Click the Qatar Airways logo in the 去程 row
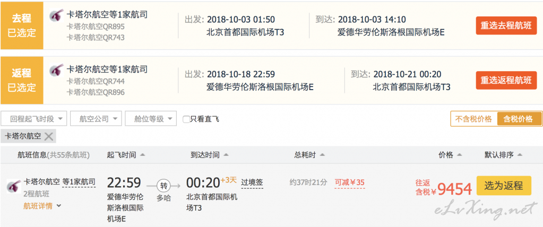Image resolution: width=543 pixels, height=227 pixels. 56,15
